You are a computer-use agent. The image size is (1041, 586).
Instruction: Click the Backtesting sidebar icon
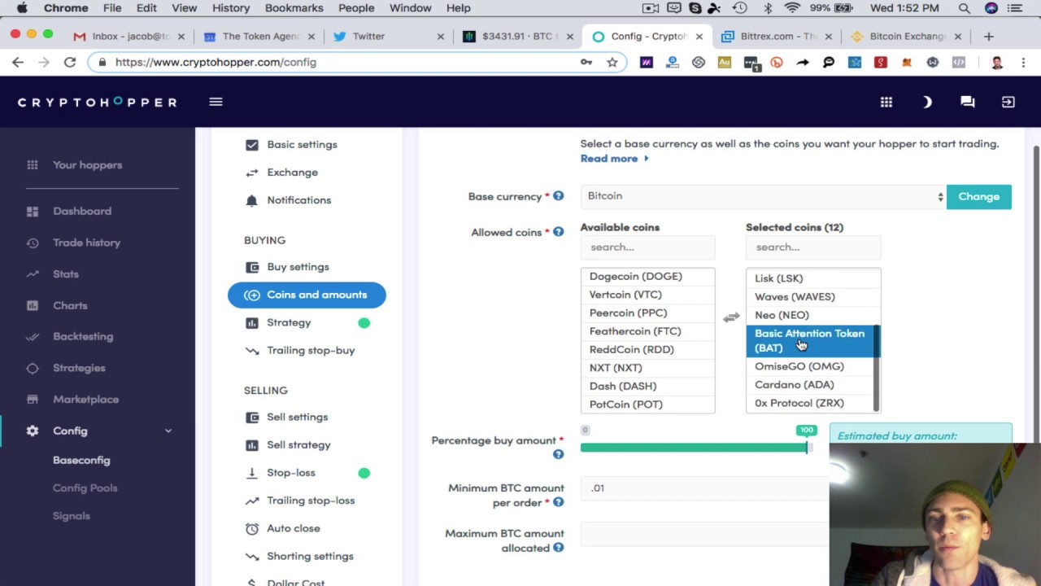[x=33, y=336]
